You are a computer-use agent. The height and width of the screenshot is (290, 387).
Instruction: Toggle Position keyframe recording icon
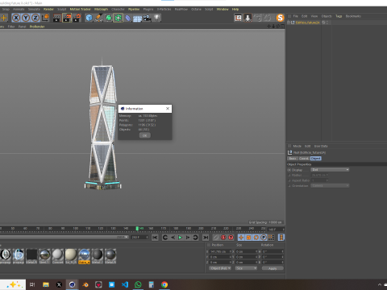tap(241, 238)
